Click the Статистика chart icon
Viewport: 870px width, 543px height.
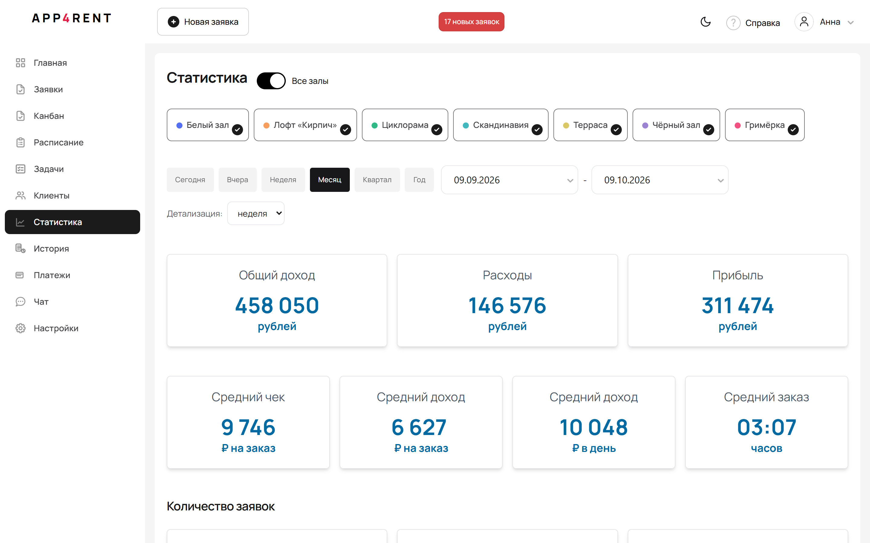21,222
